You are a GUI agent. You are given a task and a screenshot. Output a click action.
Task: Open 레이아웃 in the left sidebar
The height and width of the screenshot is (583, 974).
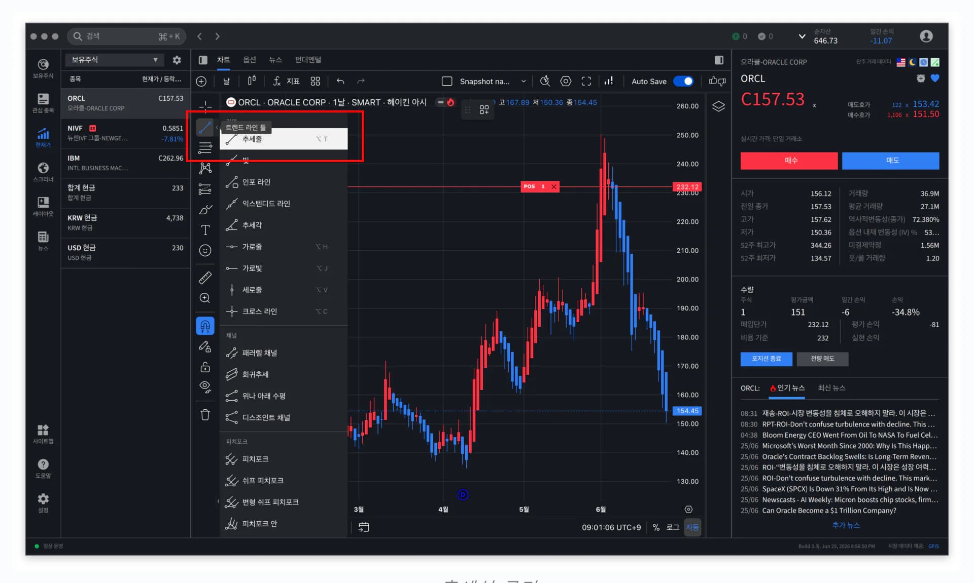click(43, 206)
